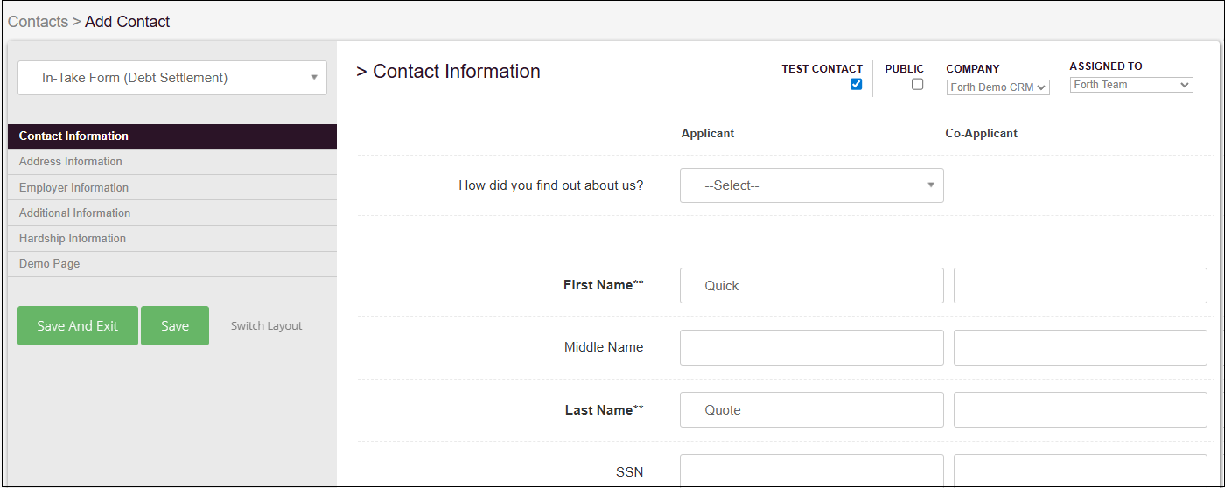
Task: Click the 'Co-Applicant' column header
Action: (981, 133)
